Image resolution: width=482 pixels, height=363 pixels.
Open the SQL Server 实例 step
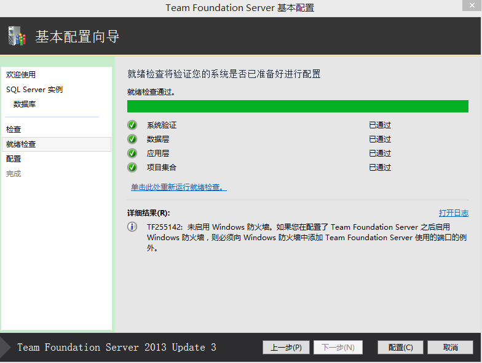point(34,90)
